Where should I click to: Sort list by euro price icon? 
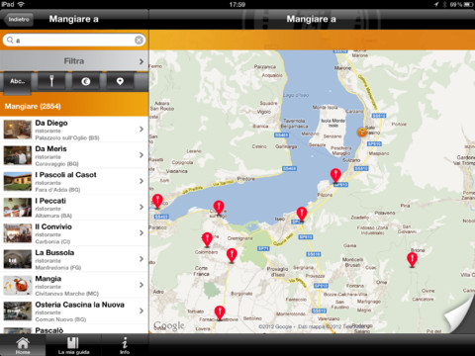click(86, 81)
